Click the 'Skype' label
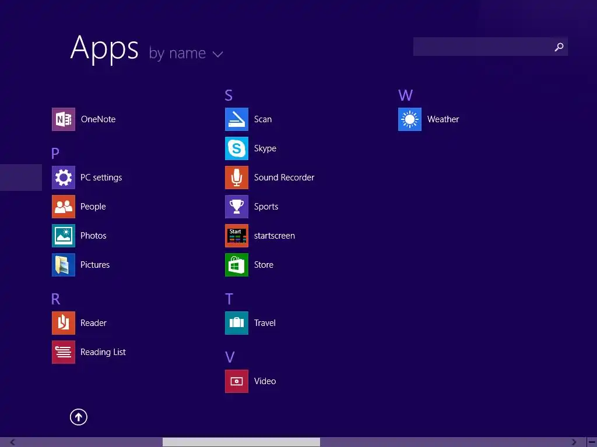This screenshot has width=597, height=447. 265,148
